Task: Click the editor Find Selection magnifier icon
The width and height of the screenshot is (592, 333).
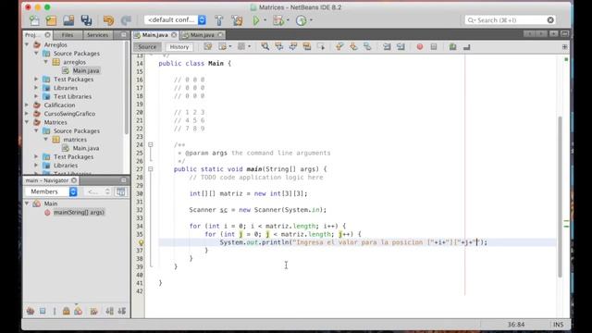Action: [x=265, y=47]
